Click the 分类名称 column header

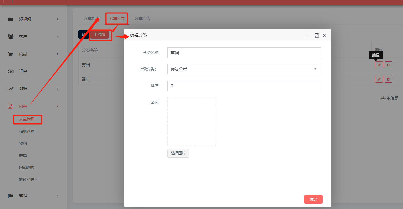(x=90, y=50)
